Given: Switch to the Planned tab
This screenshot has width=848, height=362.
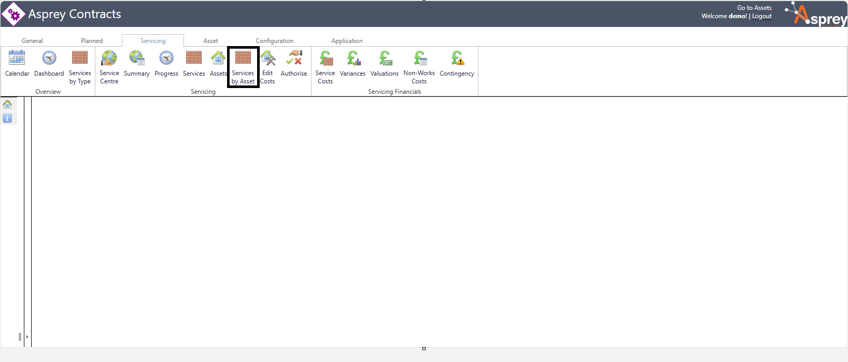Looking at the screenshot, I should (x=92, y=41).
